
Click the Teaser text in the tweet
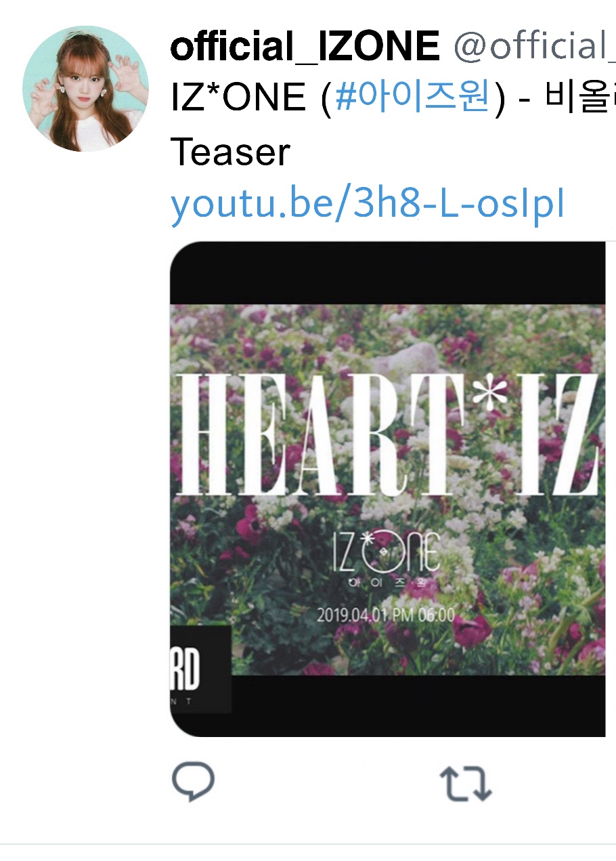coord(231,152)
